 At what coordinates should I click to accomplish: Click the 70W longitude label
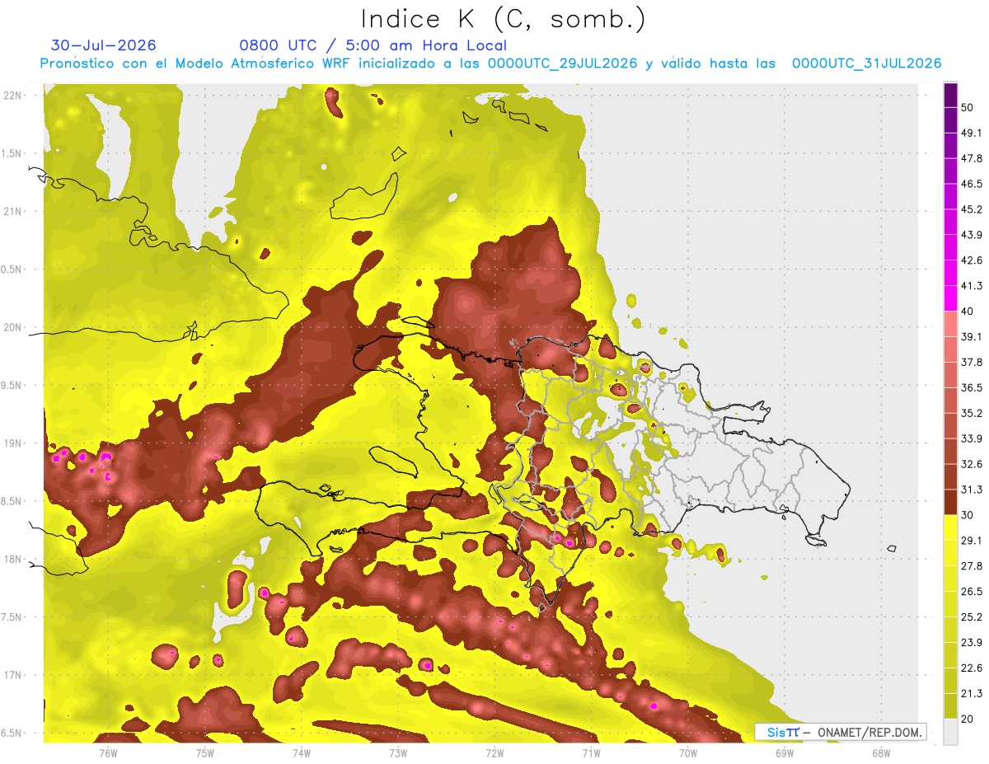[687, 752]
